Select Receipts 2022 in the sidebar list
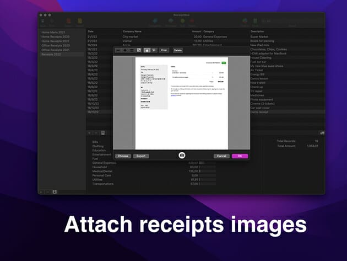 (53, 55)
